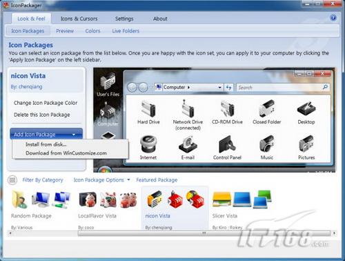Click the category grid icon beside Filter By Category
The image size is (345, 261).
[12, 180]
